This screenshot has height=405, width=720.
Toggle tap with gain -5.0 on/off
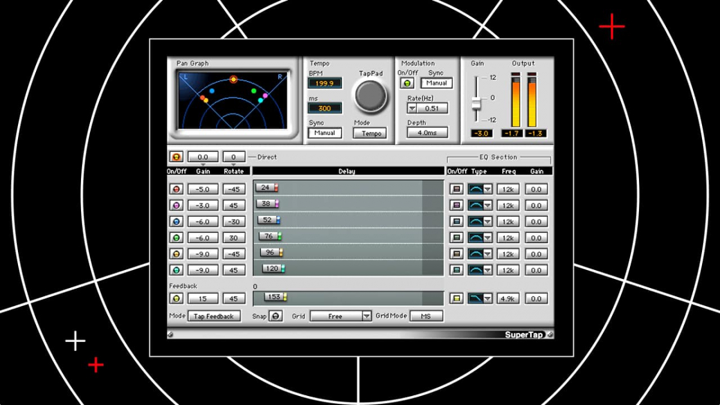pos(176,189)
